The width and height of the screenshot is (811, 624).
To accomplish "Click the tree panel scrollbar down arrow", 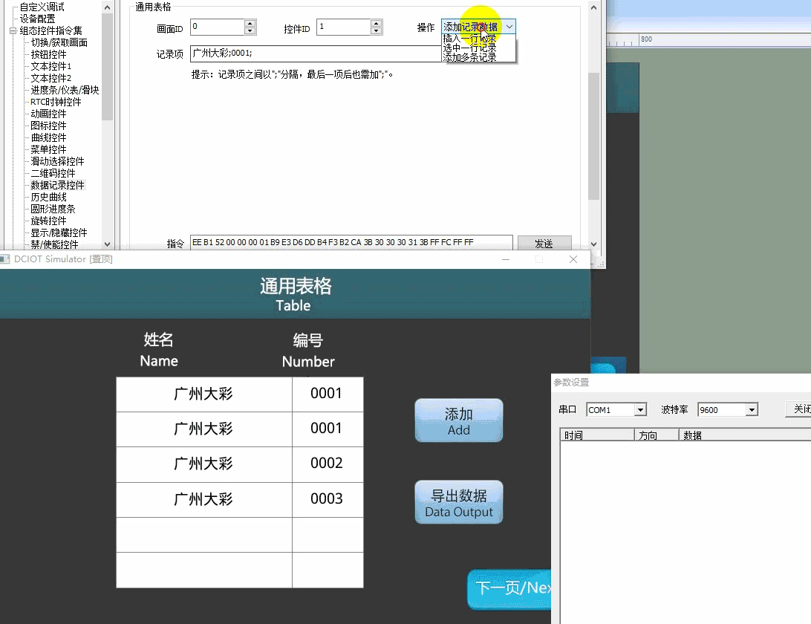I will coord(107,244).
